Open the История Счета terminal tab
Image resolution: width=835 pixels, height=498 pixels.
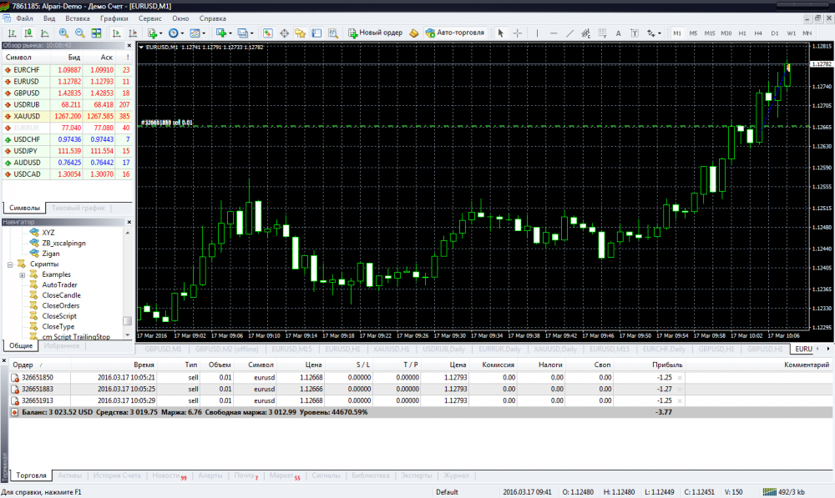point(117,475)
